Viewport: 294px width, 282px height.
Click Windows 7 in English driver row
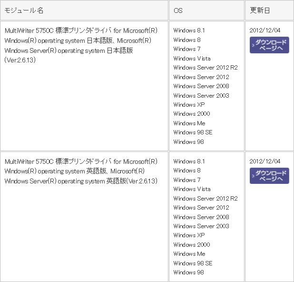187,180
